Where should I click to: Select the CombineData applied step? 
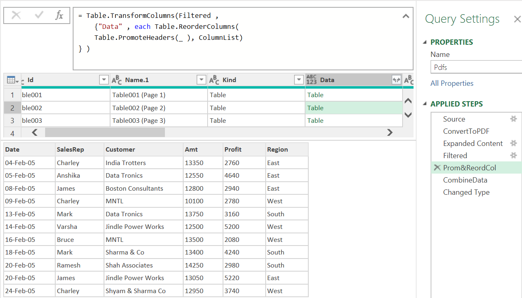point(465,180)
